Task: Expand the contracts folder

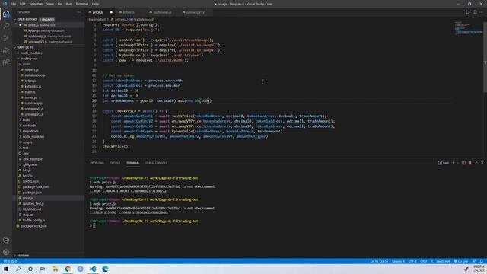Action: coord(29,126)
